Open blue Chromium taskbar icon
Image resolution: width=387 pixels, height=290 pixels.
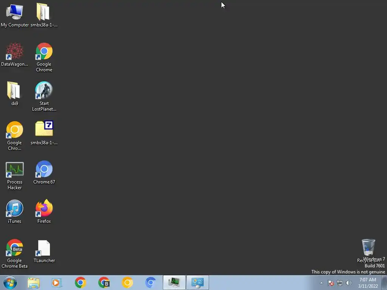tap(150, 283)
